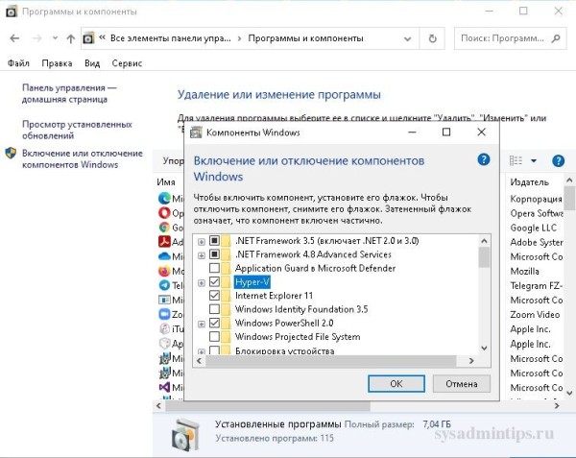The height and width of the screenshot is (458, 576).
Task: Click the Adobe Acrobat program icon
Action: (x=164, y=242)
